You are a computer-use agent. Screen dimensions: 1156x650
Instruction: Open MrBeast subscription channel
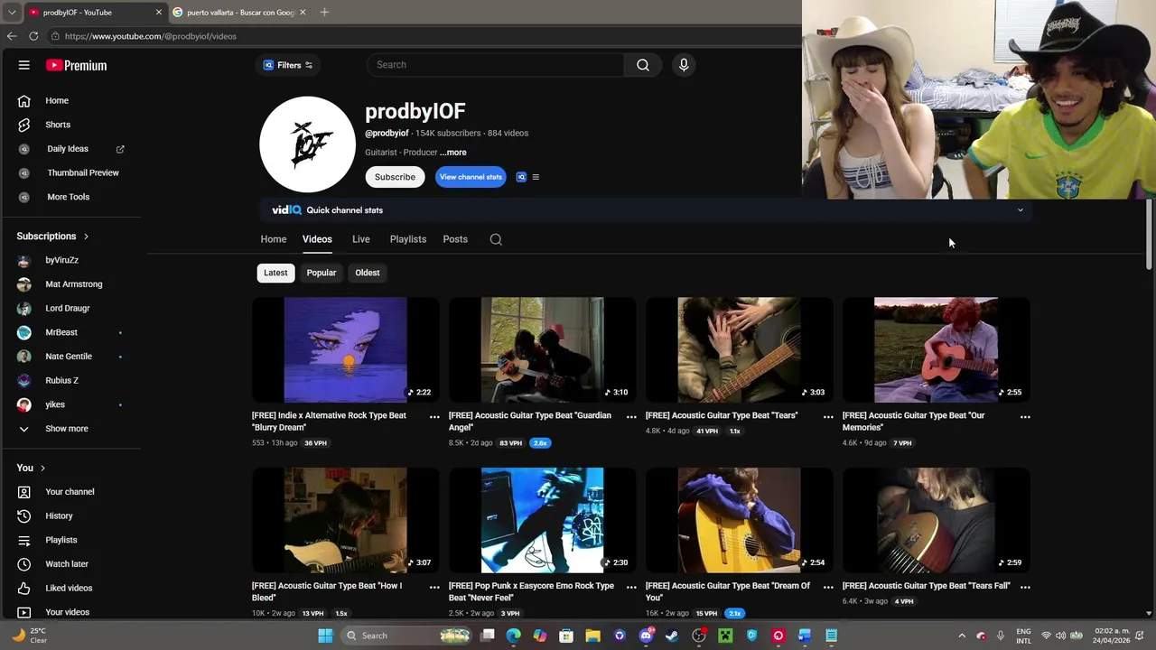61,332
